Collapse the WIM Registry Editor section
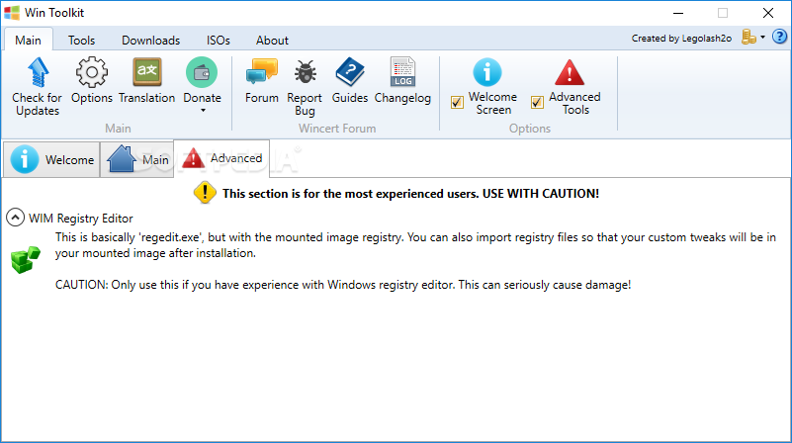Viewport: 792px width, 443px height. click(15, 218)
